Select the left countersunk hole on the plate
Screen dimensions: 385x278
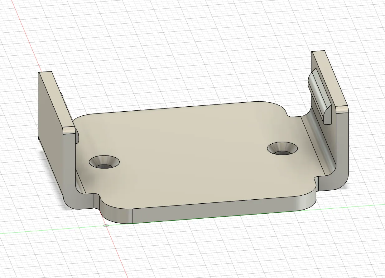coord(104,162)
